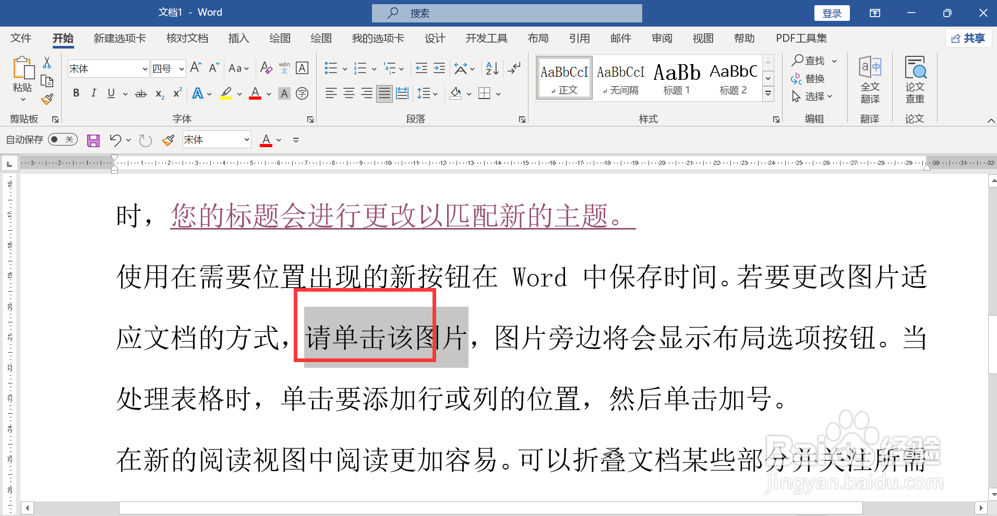Align text to the right
This screenshot has height=516, width=997.
pos(367,93)
